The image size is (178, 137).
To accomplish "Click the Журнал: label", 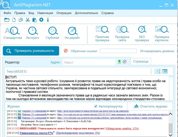I will 14,106.
